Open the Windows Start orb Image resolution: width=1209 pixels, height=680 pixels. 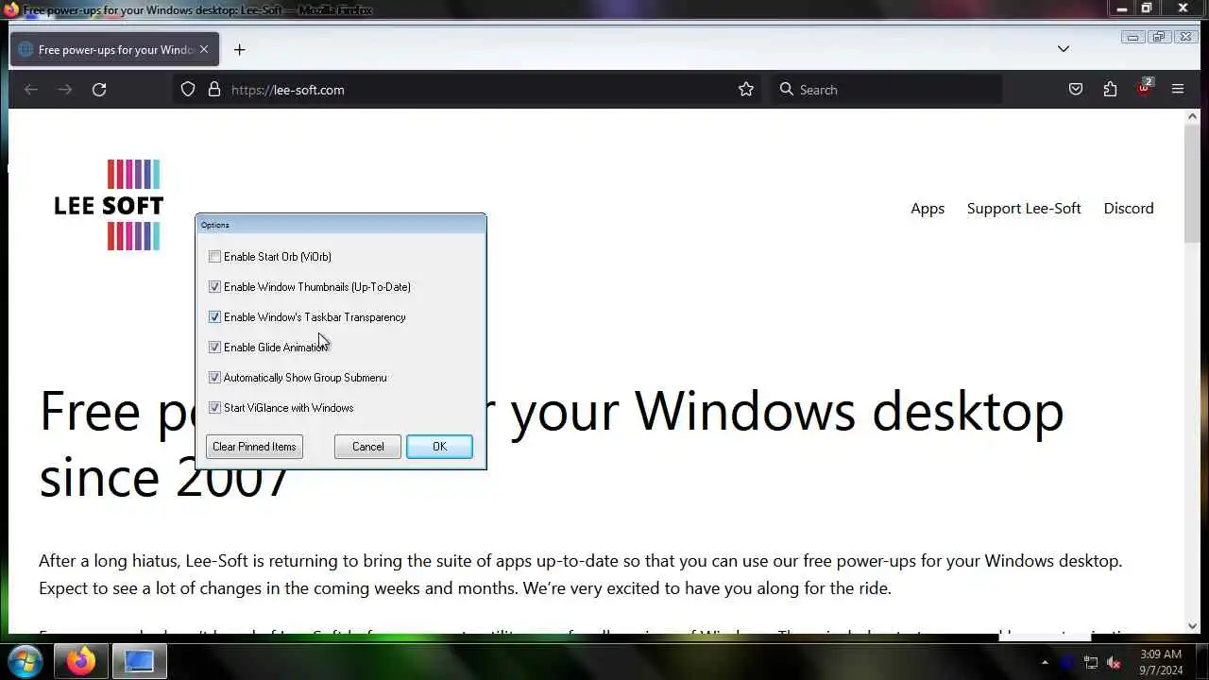[26, 661]
